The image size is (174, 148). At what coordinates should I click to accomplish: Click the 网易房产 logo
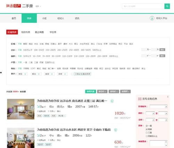[14, 6]
